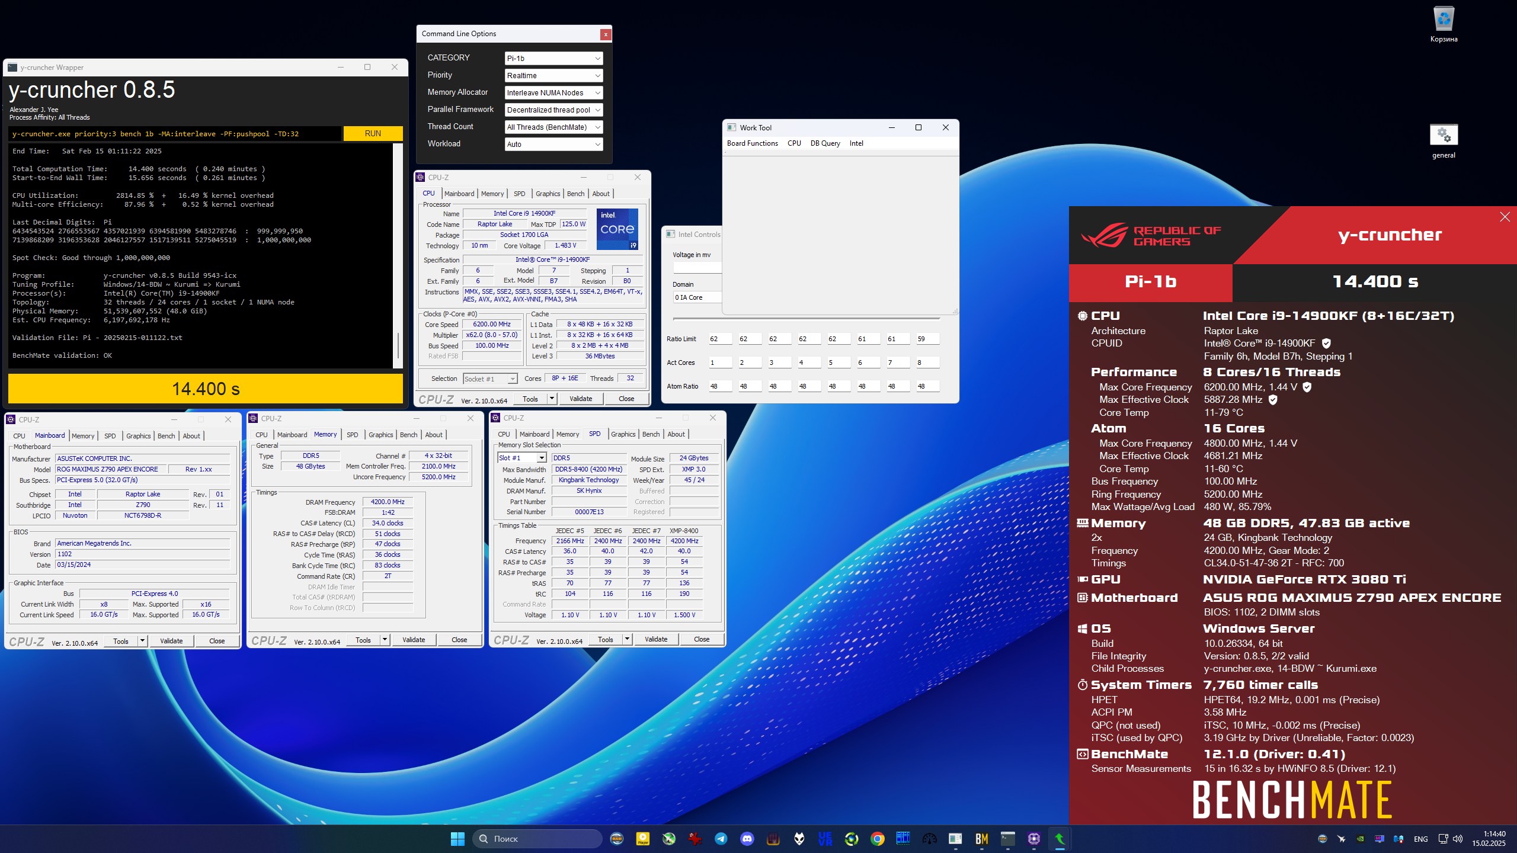Open Tools arrow in CPU-Z Memory window
This screenshot has height=853, width=1517.
click(385, 640)
